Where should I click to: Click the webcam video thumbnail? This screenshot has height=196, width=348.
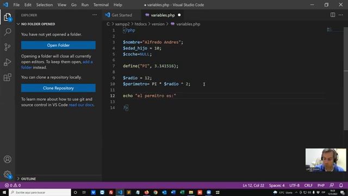tap(326, 160)
